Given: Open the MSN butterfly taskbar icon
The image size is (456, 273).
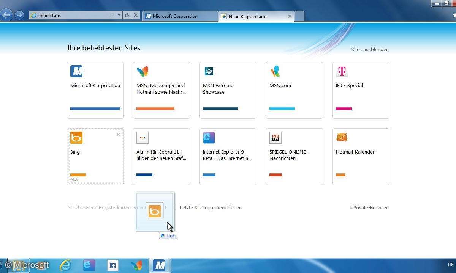Looking at the screenshot, I should (136, 265).
